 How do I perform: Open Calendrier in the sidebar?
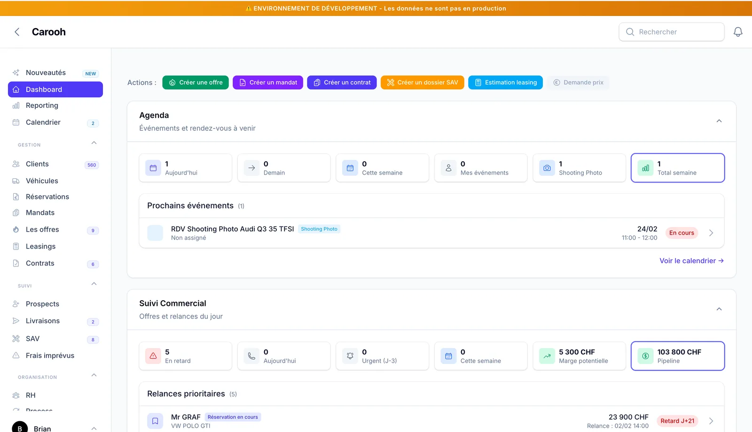(x=55, y=122)
